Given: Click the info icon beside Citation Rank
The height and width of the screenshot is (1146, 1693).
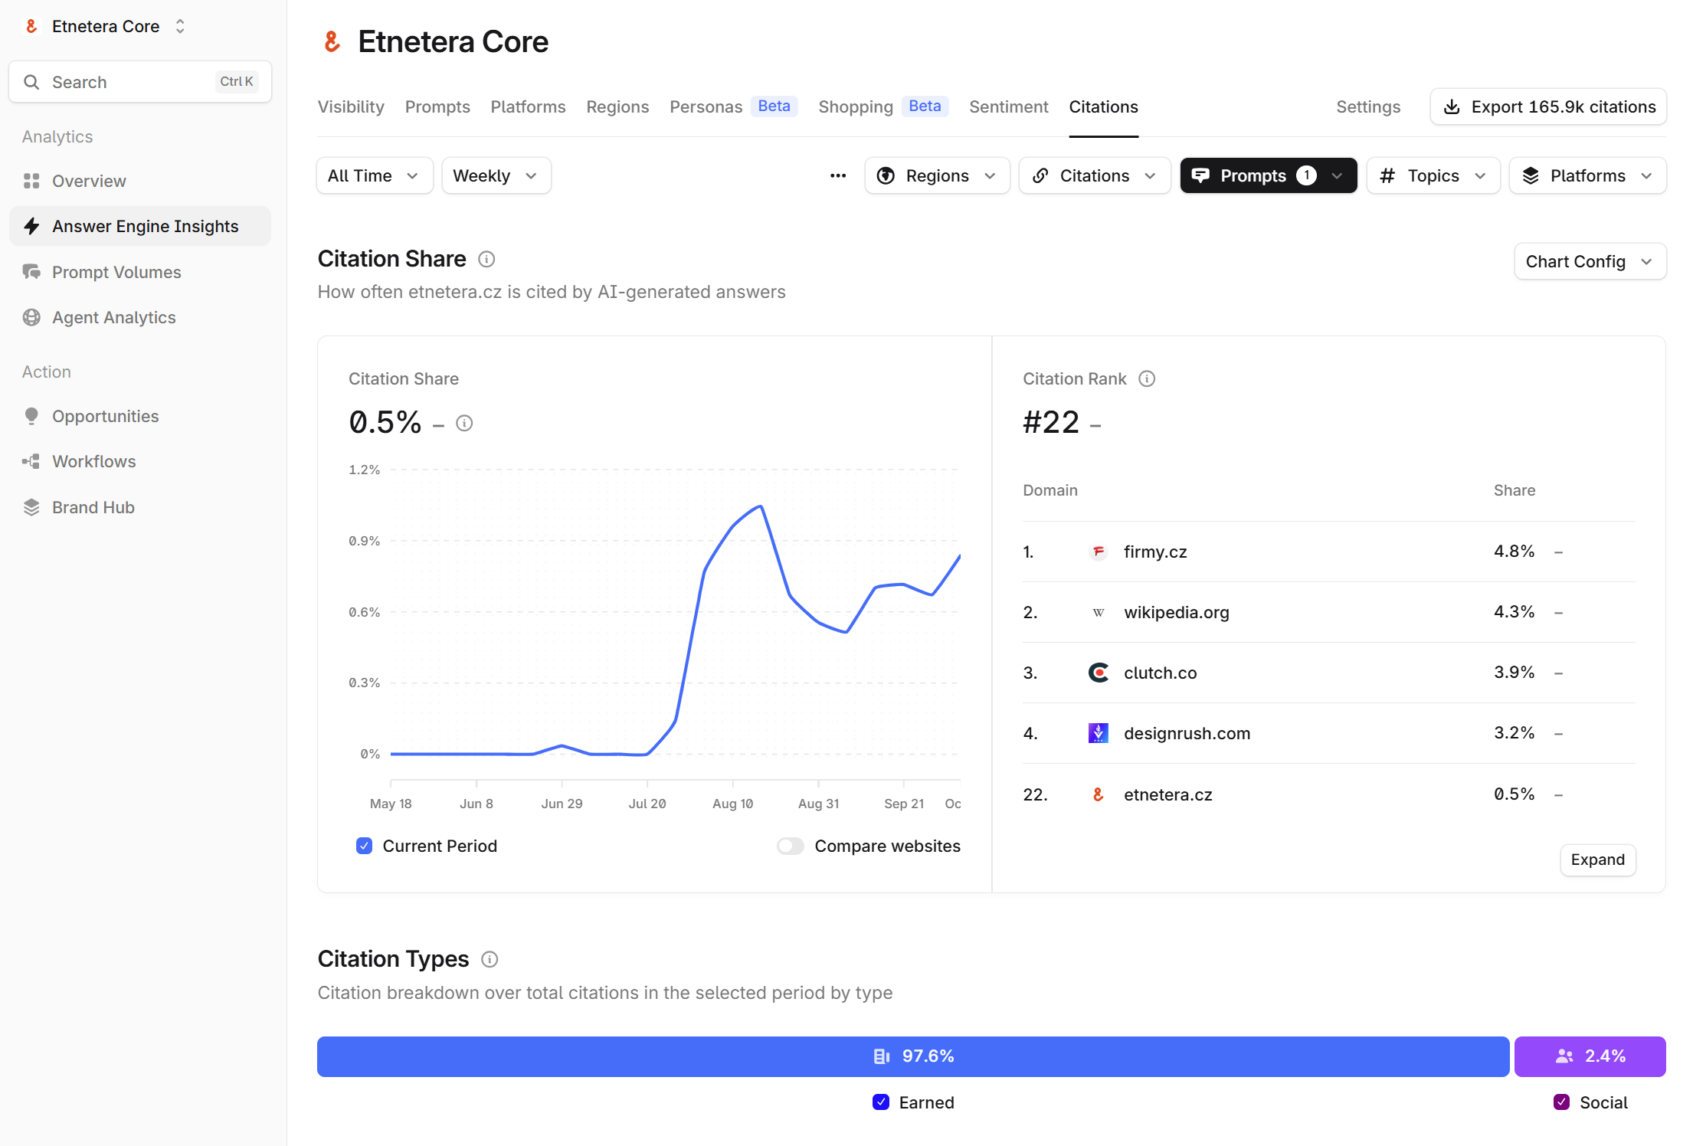Looking at the screenshot, I should (x=1147, y=378).
